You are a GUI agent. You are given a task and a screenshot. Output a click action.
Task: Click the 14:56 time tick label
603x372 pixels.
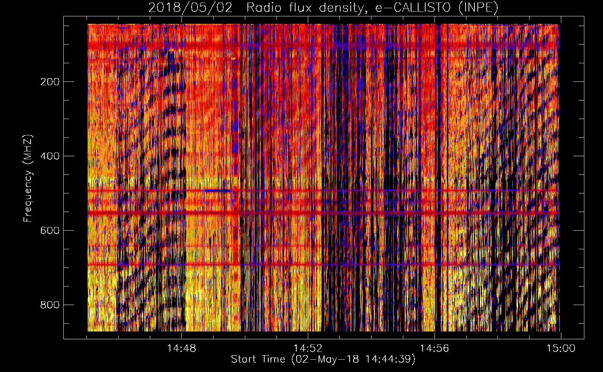click(435, 349)
